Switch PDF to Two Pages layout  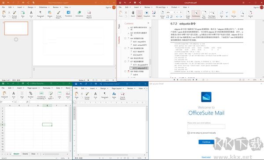(x=204, y=15)
